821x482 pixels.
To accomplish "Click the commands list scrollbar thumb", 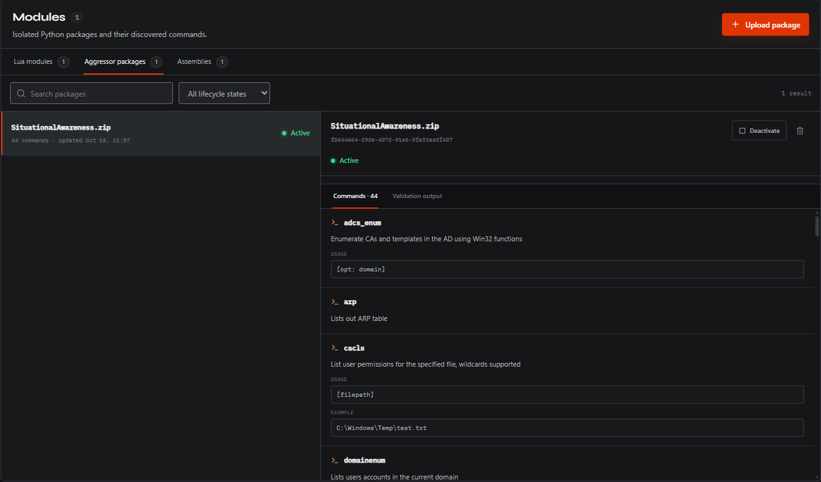I will [817, 226].
